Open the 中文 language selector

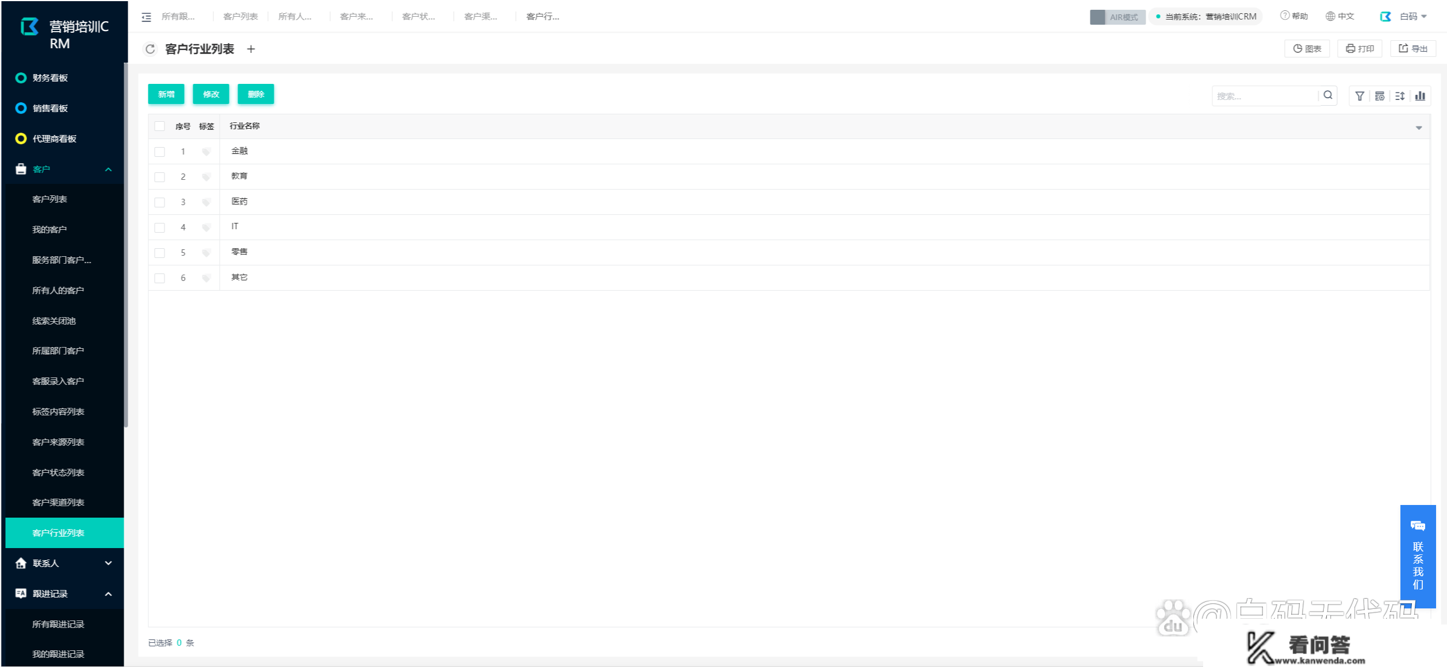1340,16
